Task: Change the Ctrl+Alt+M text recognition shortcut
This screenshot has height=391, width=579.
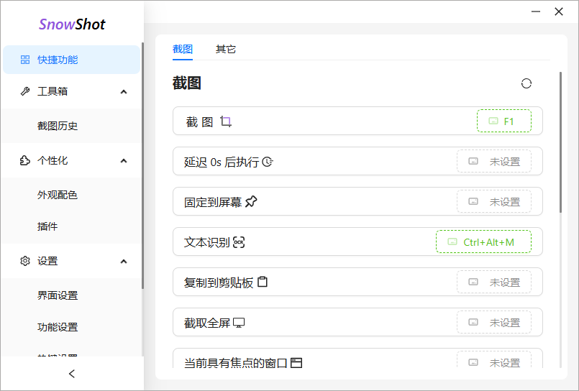Action: click(483, 242)
